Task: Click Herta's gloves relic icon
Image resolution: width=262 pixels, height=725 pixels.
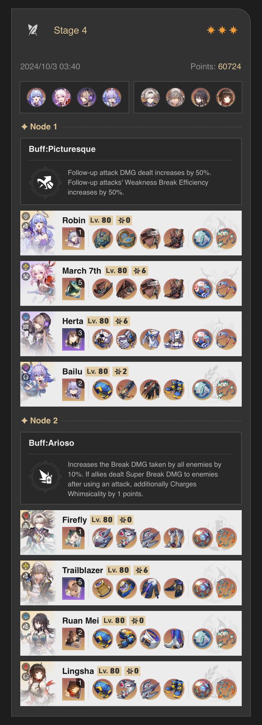Action: (126, 339)
